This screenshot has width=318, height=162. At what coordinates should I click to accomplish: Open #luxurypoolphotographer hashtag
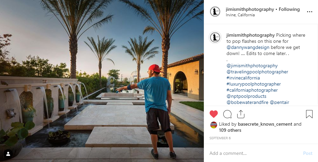tap(254, 84)
